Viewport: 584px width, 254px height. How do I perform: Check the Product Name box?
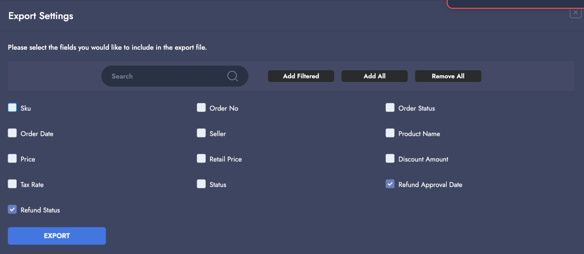tap(390, 133)
